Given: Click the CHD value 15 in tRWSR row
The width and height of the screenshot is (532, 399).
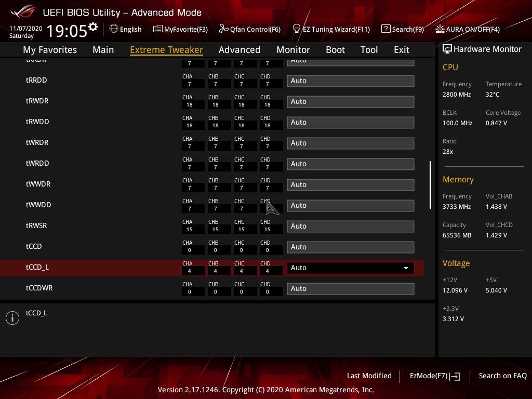Looking at the screenshot, I should [x=268, y=230].
